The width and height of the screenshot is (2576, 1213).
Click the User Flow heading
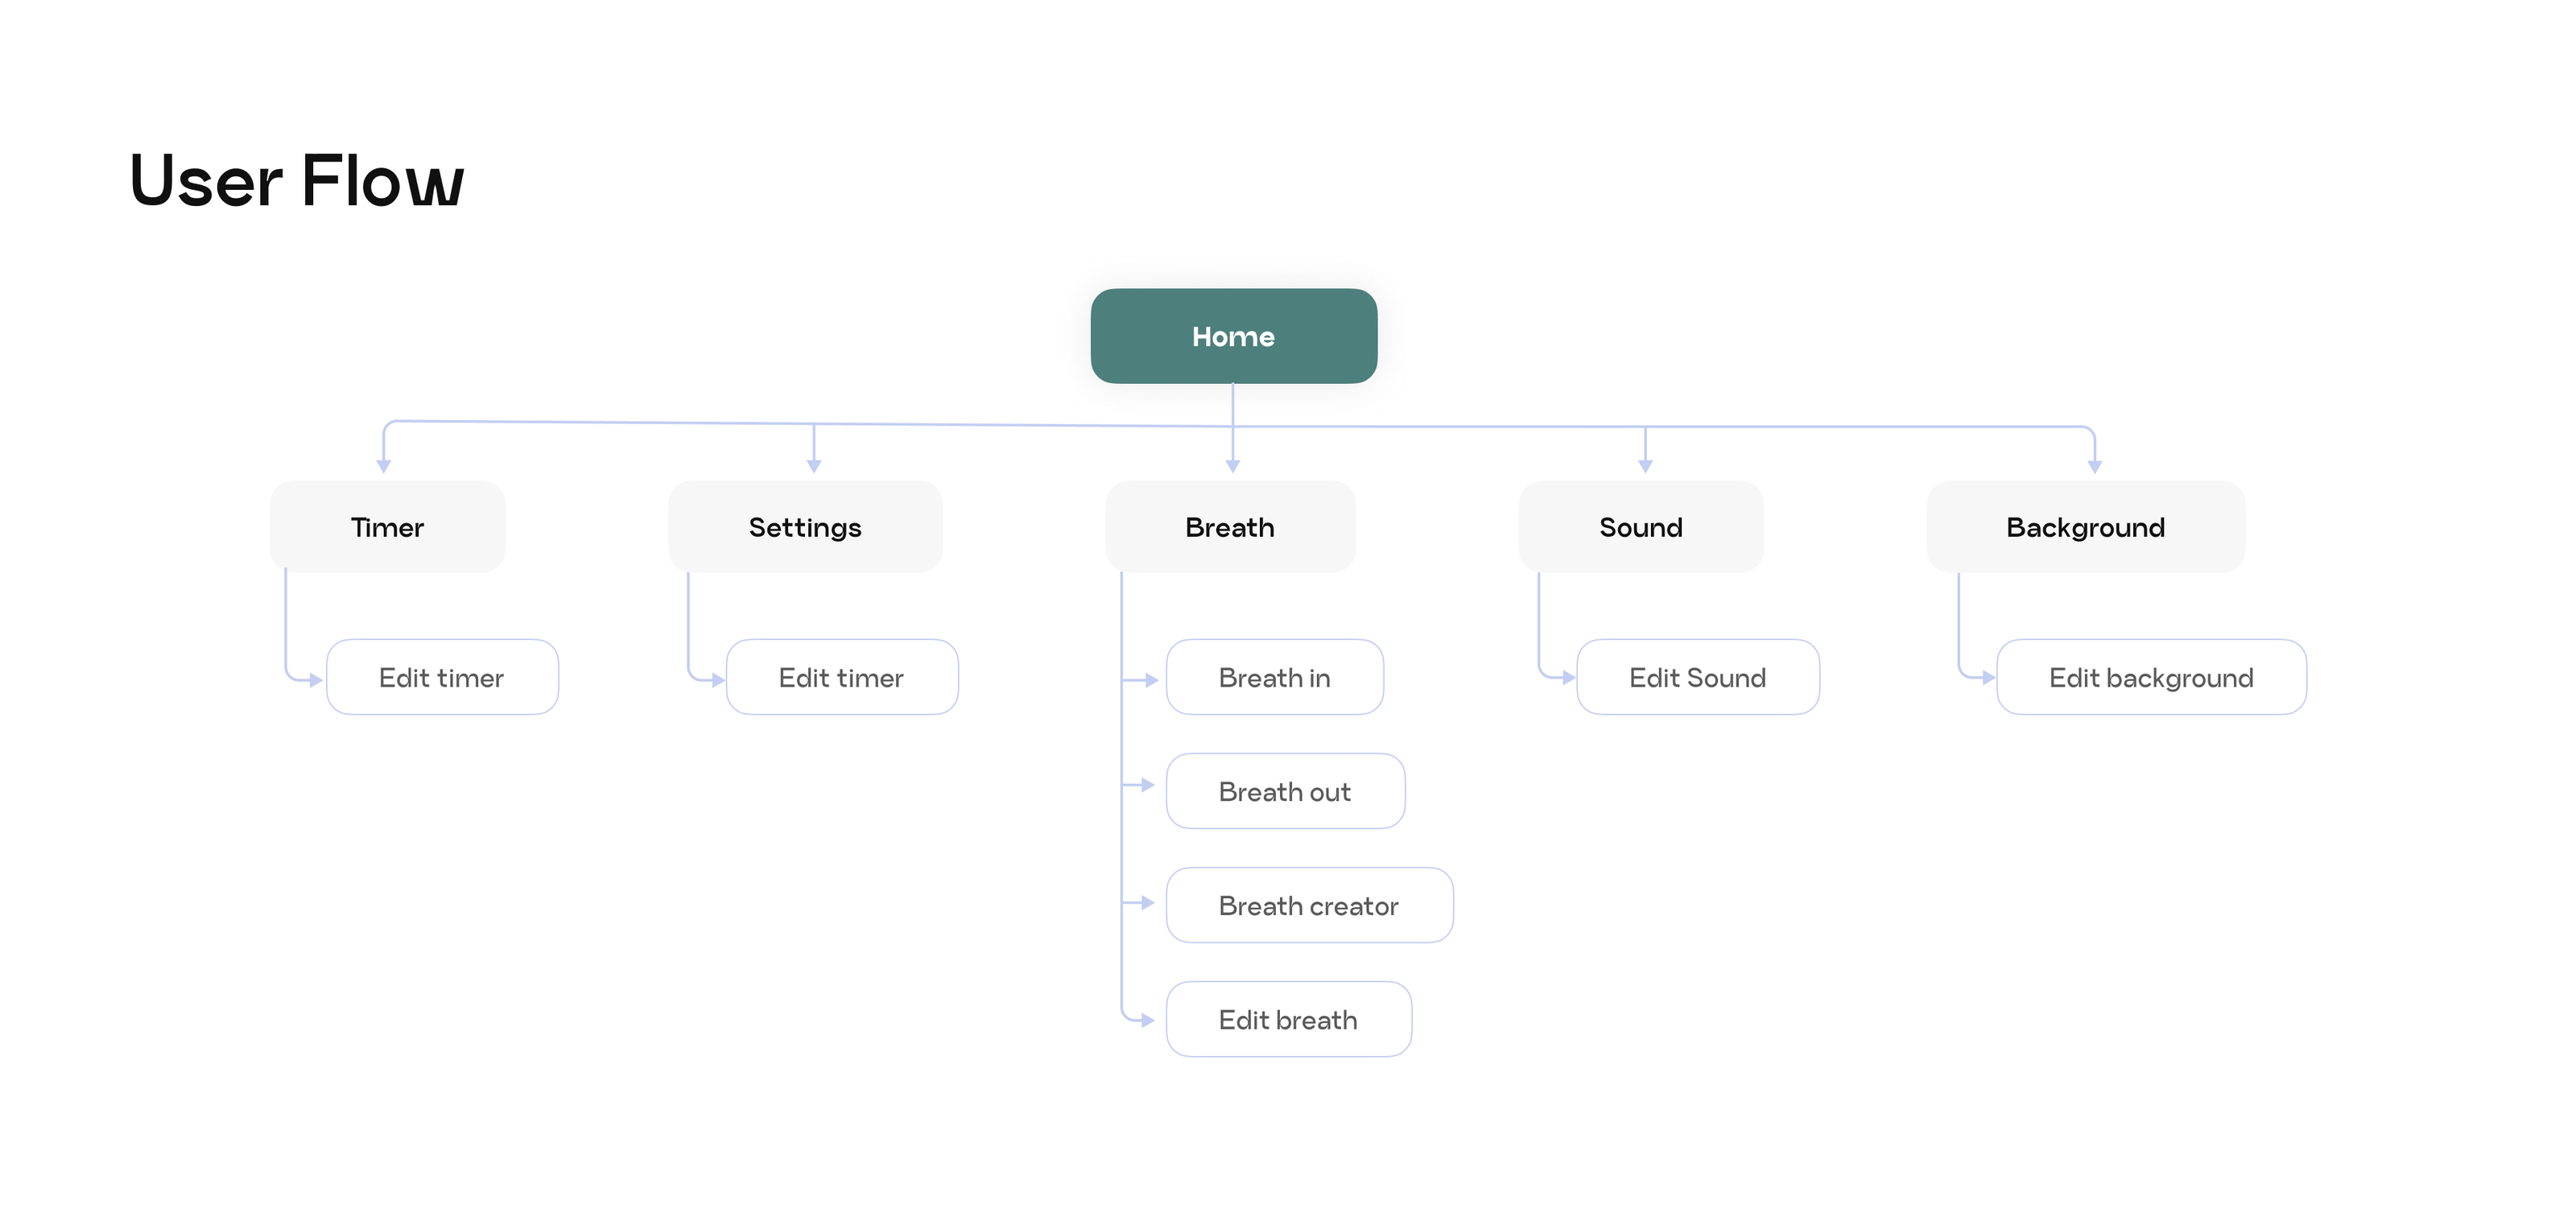point(297,181)
